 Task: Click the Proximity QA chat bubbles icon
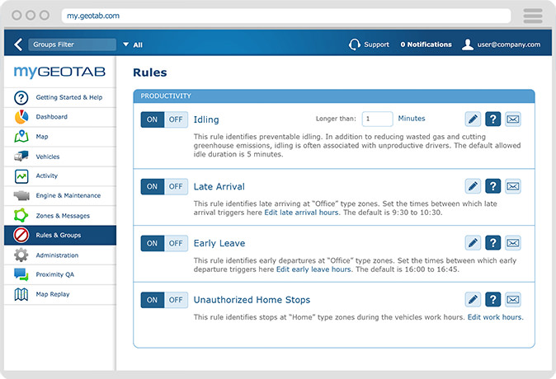click(x=21, y=274)
